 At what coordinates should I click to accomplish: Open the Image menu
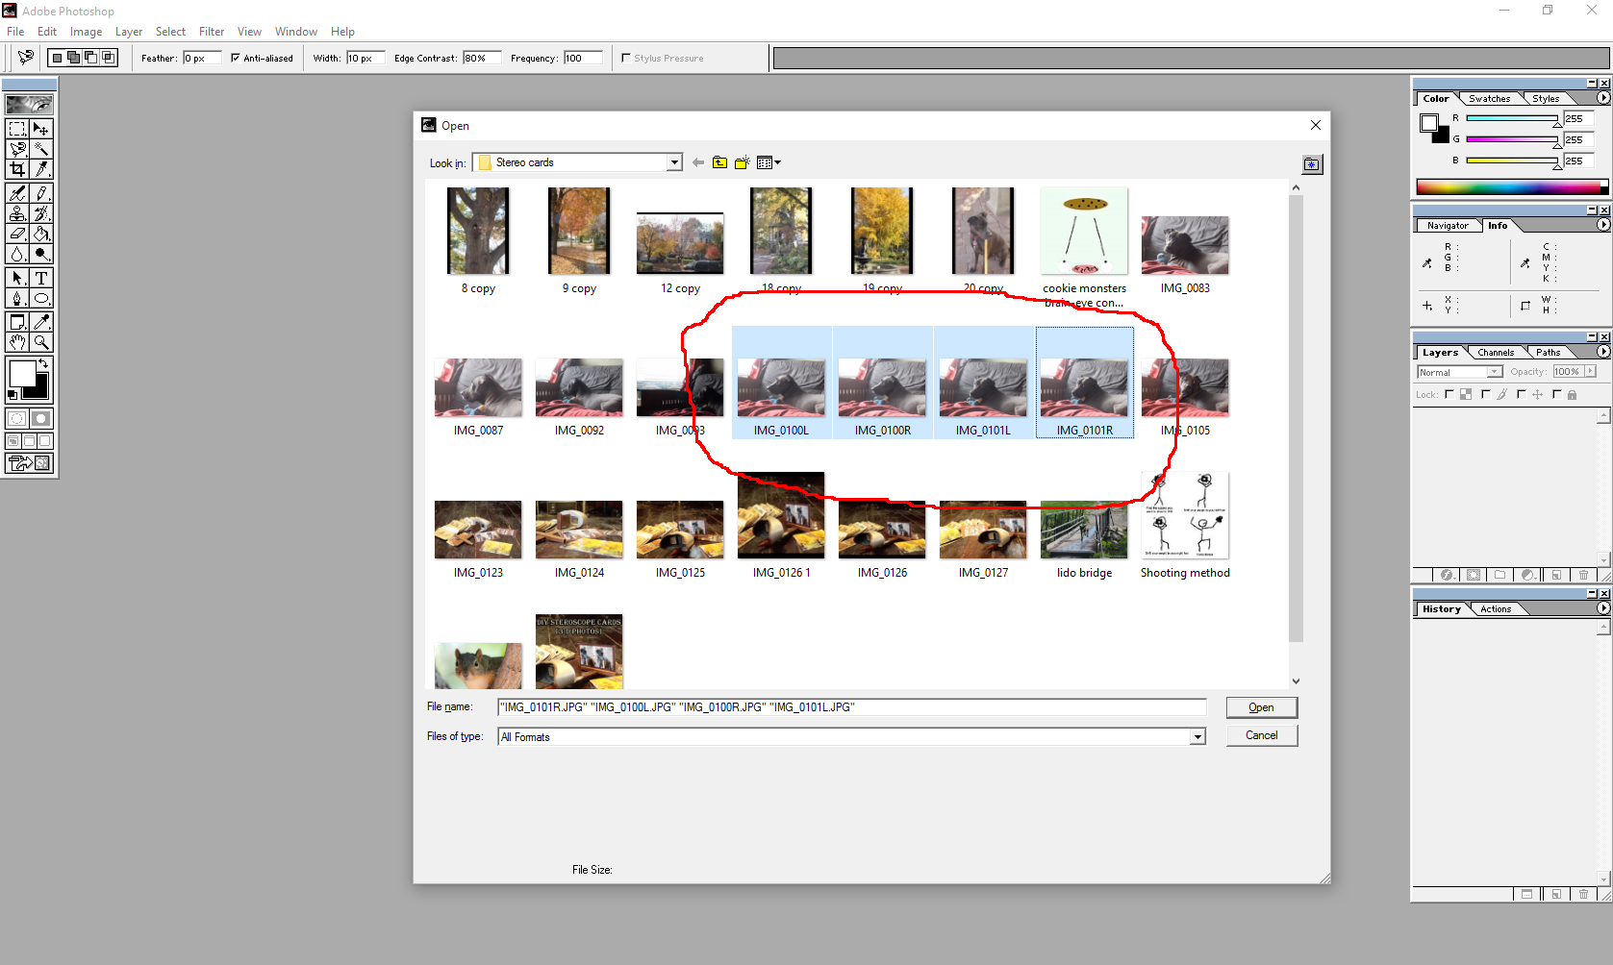tap(86, 32)
